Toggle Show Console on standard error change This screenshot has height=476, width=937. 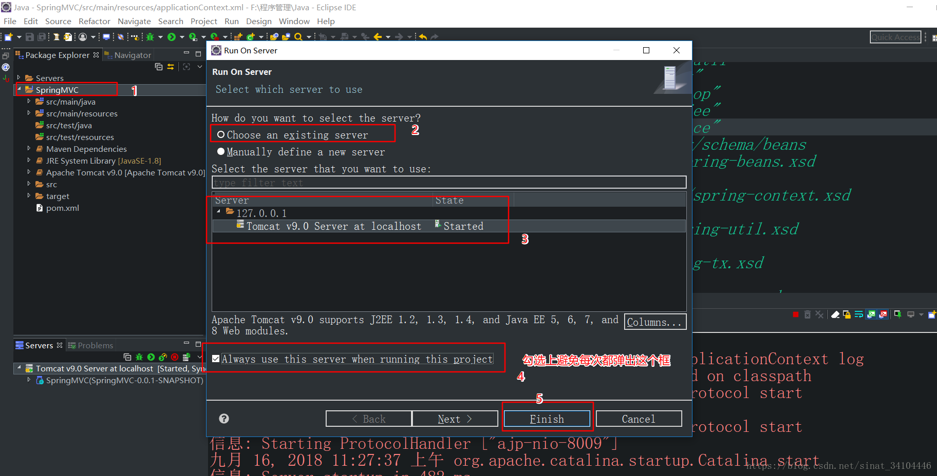(x=883, y=314)
